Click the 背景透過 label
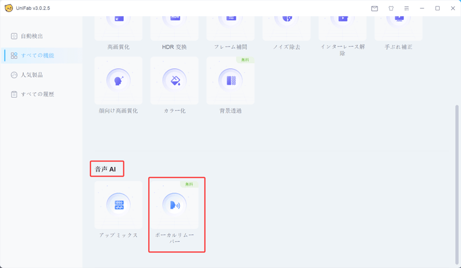The image size is (461, 268). pyautogui.click(x=231, y=111)
